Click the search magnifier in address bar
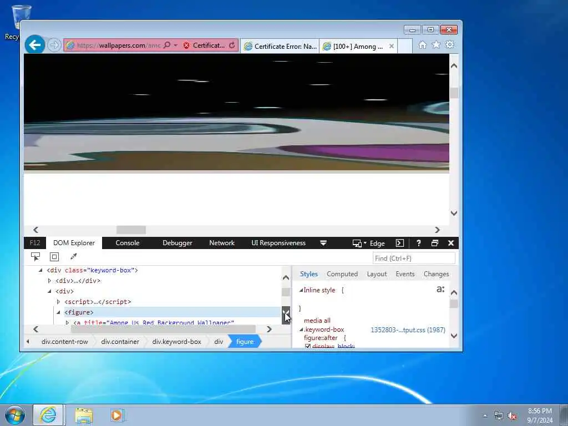The image size is (568, 426). (x=166, y=45)
